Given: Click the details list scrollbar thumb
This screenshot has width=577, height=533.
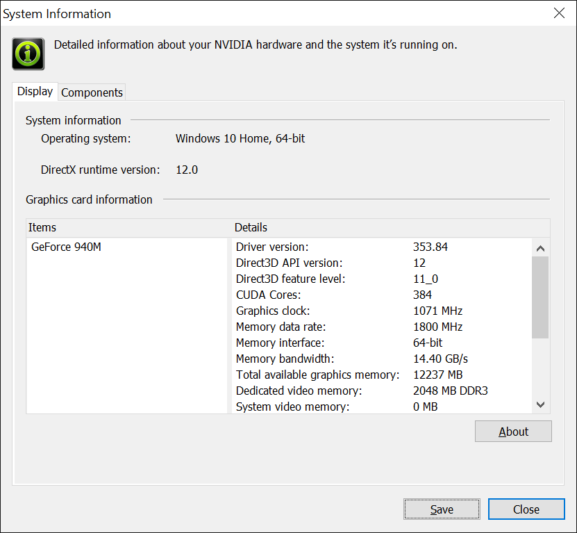Looking at the screenshot, I should 540,297.
